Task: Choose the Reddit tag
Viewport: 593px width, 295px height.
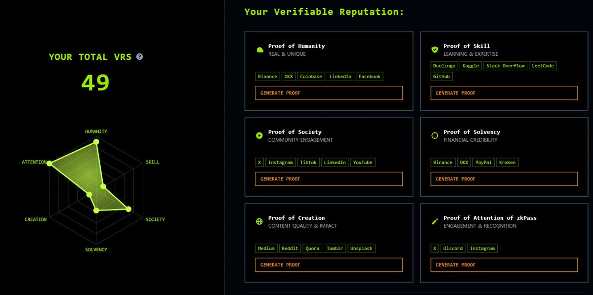Action: point(290,249)
